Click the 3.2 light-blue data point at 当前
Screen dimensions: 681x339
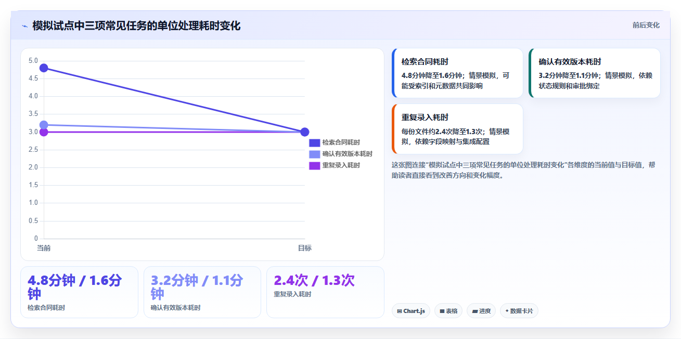tap(44, 125)
